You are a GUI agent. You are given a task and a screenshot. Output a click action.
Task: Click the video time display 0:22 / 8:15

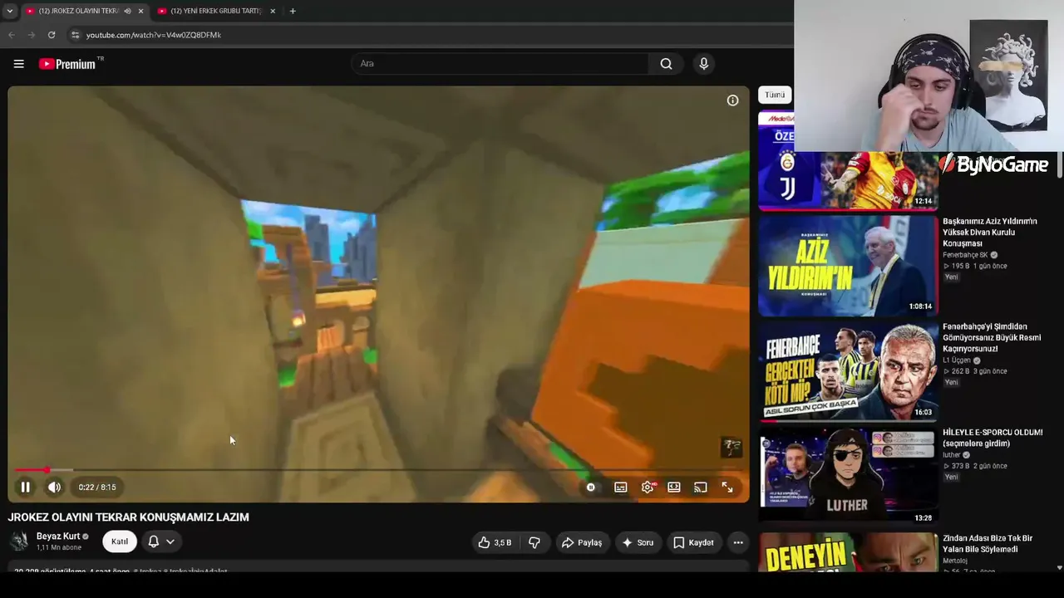click(x=97, y=488)
